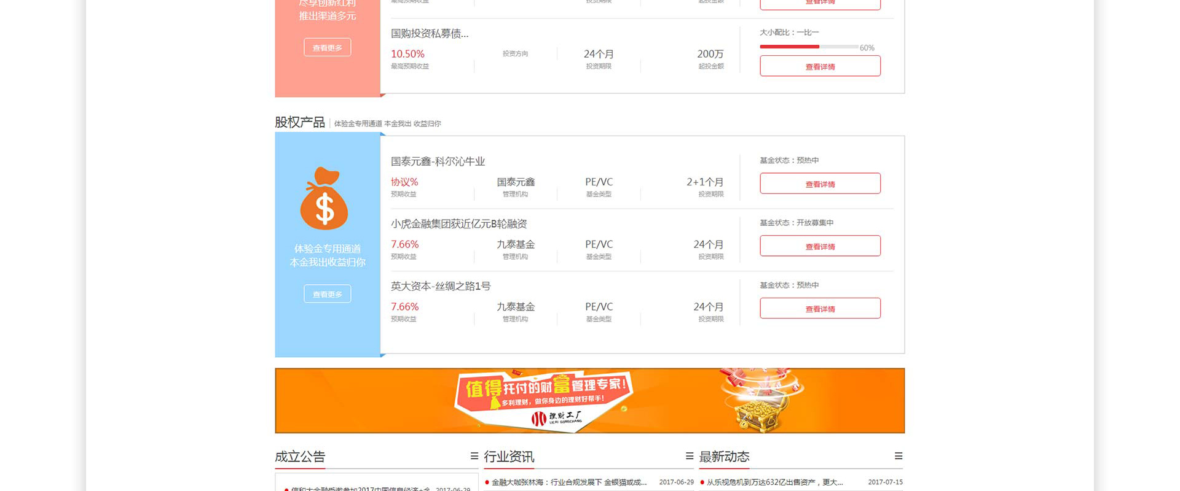Open the 最新动态 list menu icon

click(x=899, y=456)
